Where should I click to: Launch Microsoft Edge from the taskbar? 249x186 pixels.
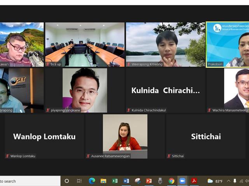point(92,181)
